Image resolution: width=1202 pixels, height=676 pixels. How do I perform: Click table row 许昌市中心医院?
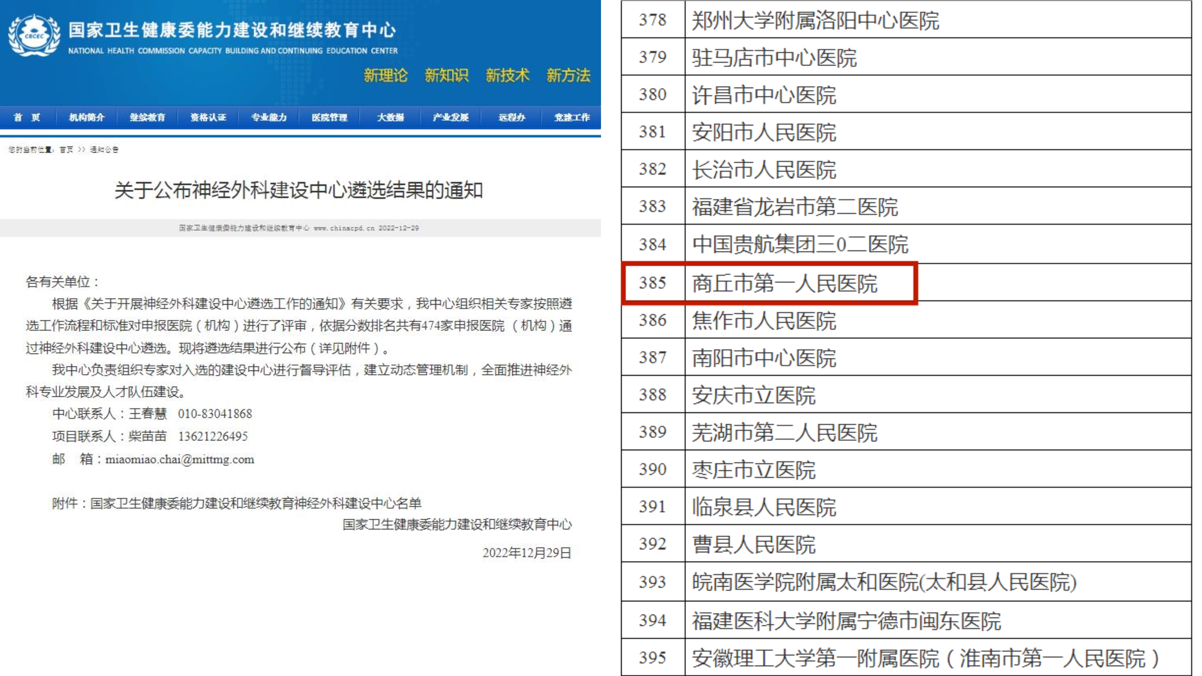(906, 94)
